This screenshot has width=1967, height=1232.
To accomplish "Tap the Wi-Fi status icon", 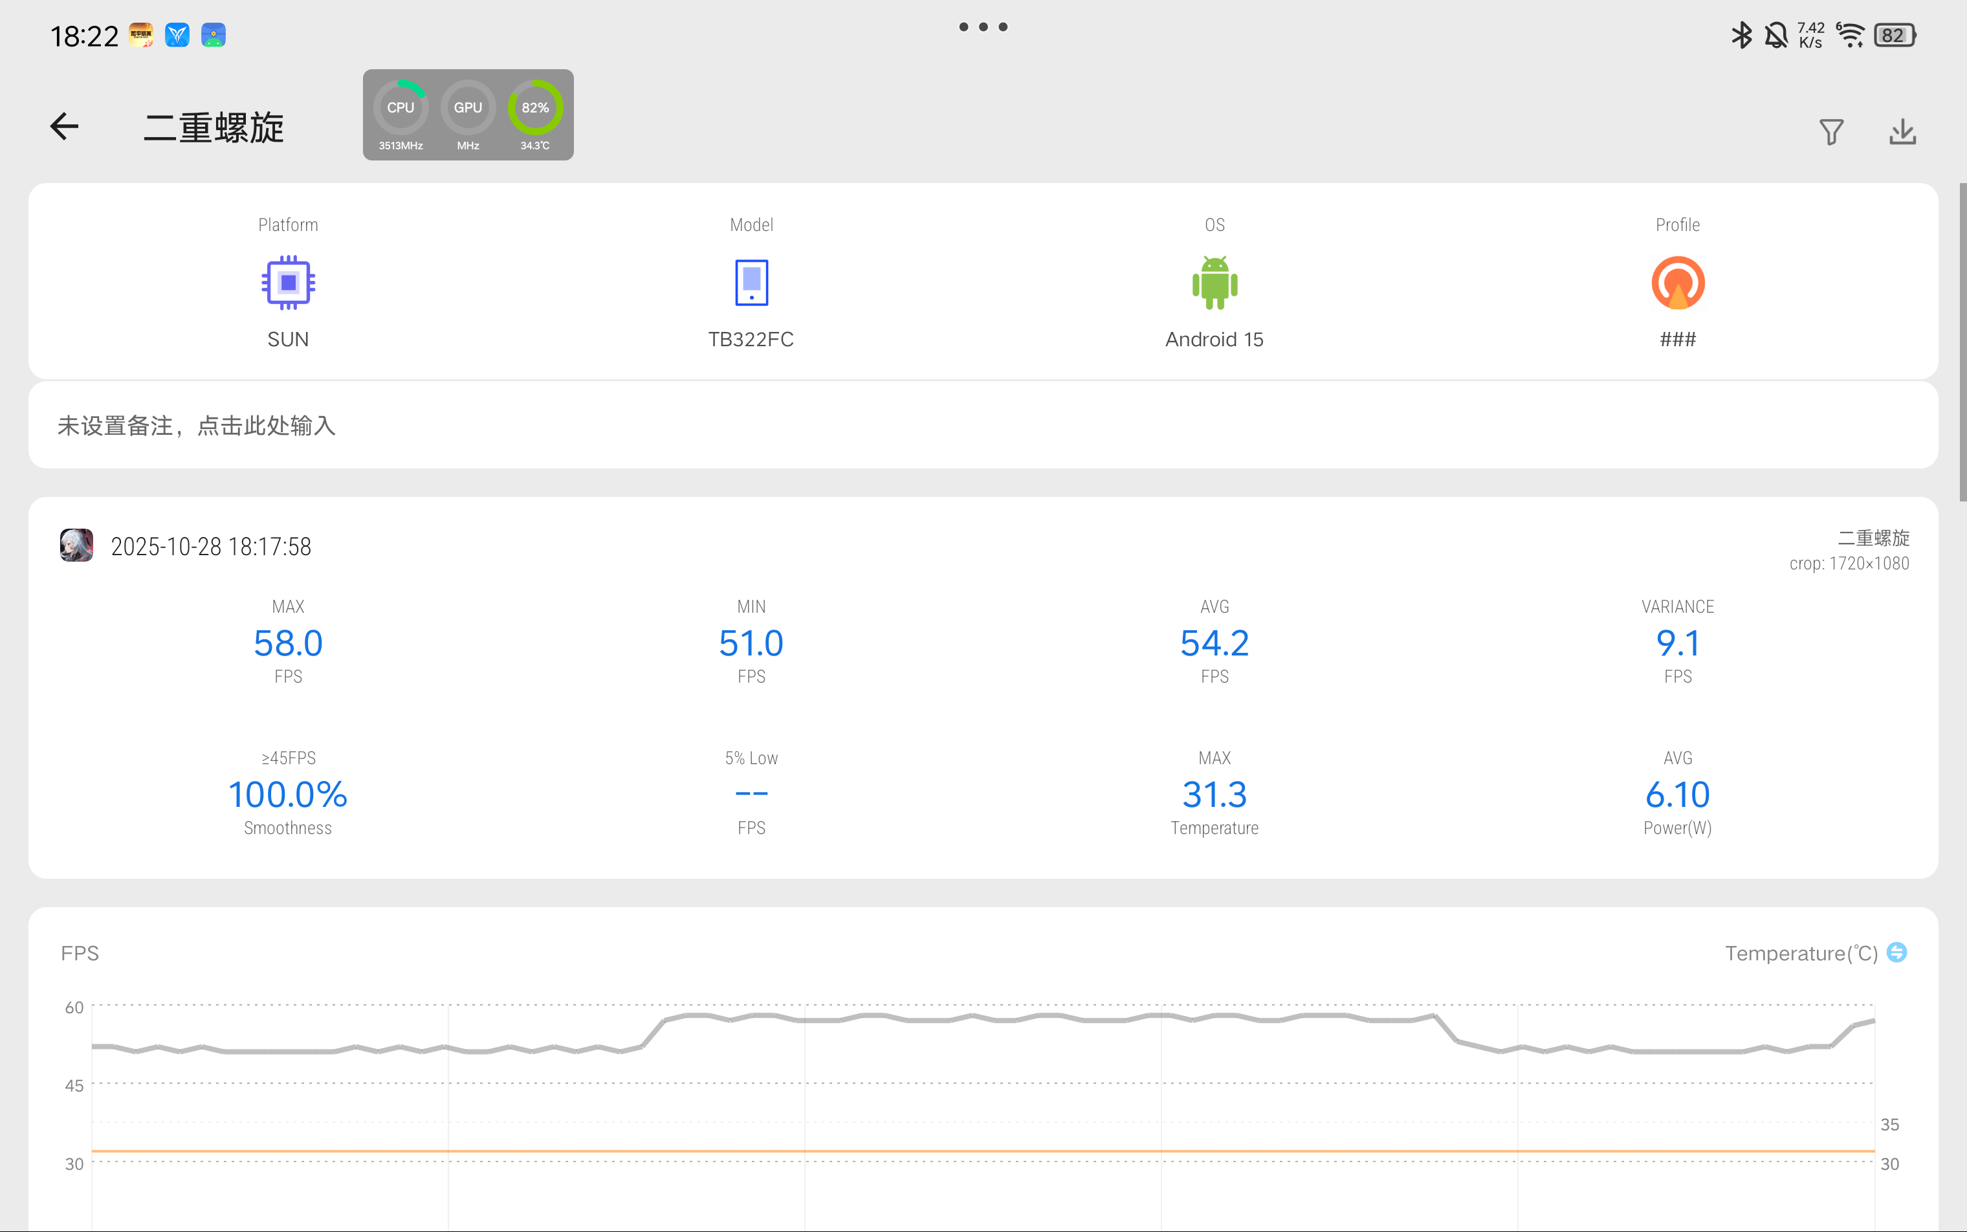I will (x=1850, y=35).
